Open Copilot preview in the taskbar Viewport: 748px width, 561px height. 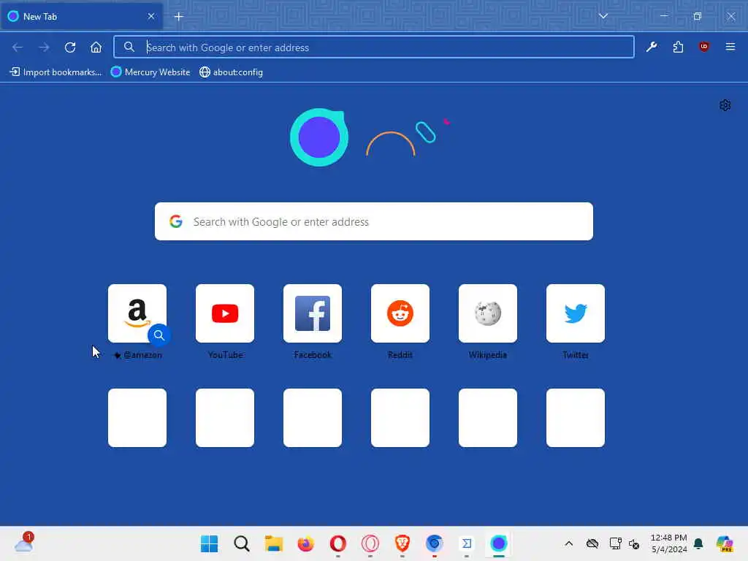click(724, 543)
